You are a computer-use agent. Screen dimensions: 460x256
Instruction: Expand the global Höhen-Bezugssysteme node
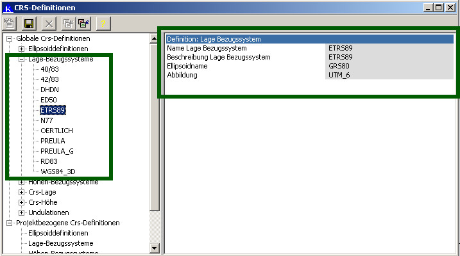(21, 182)
